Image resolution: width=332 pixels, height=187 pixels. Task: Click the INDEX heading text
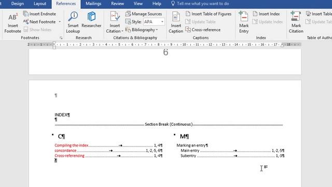(x=61, y=115)
